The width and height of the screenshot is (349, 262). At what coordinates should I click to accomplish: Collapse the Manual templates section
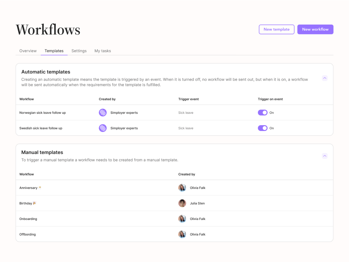pyautogui.click(x=324, y=156)
